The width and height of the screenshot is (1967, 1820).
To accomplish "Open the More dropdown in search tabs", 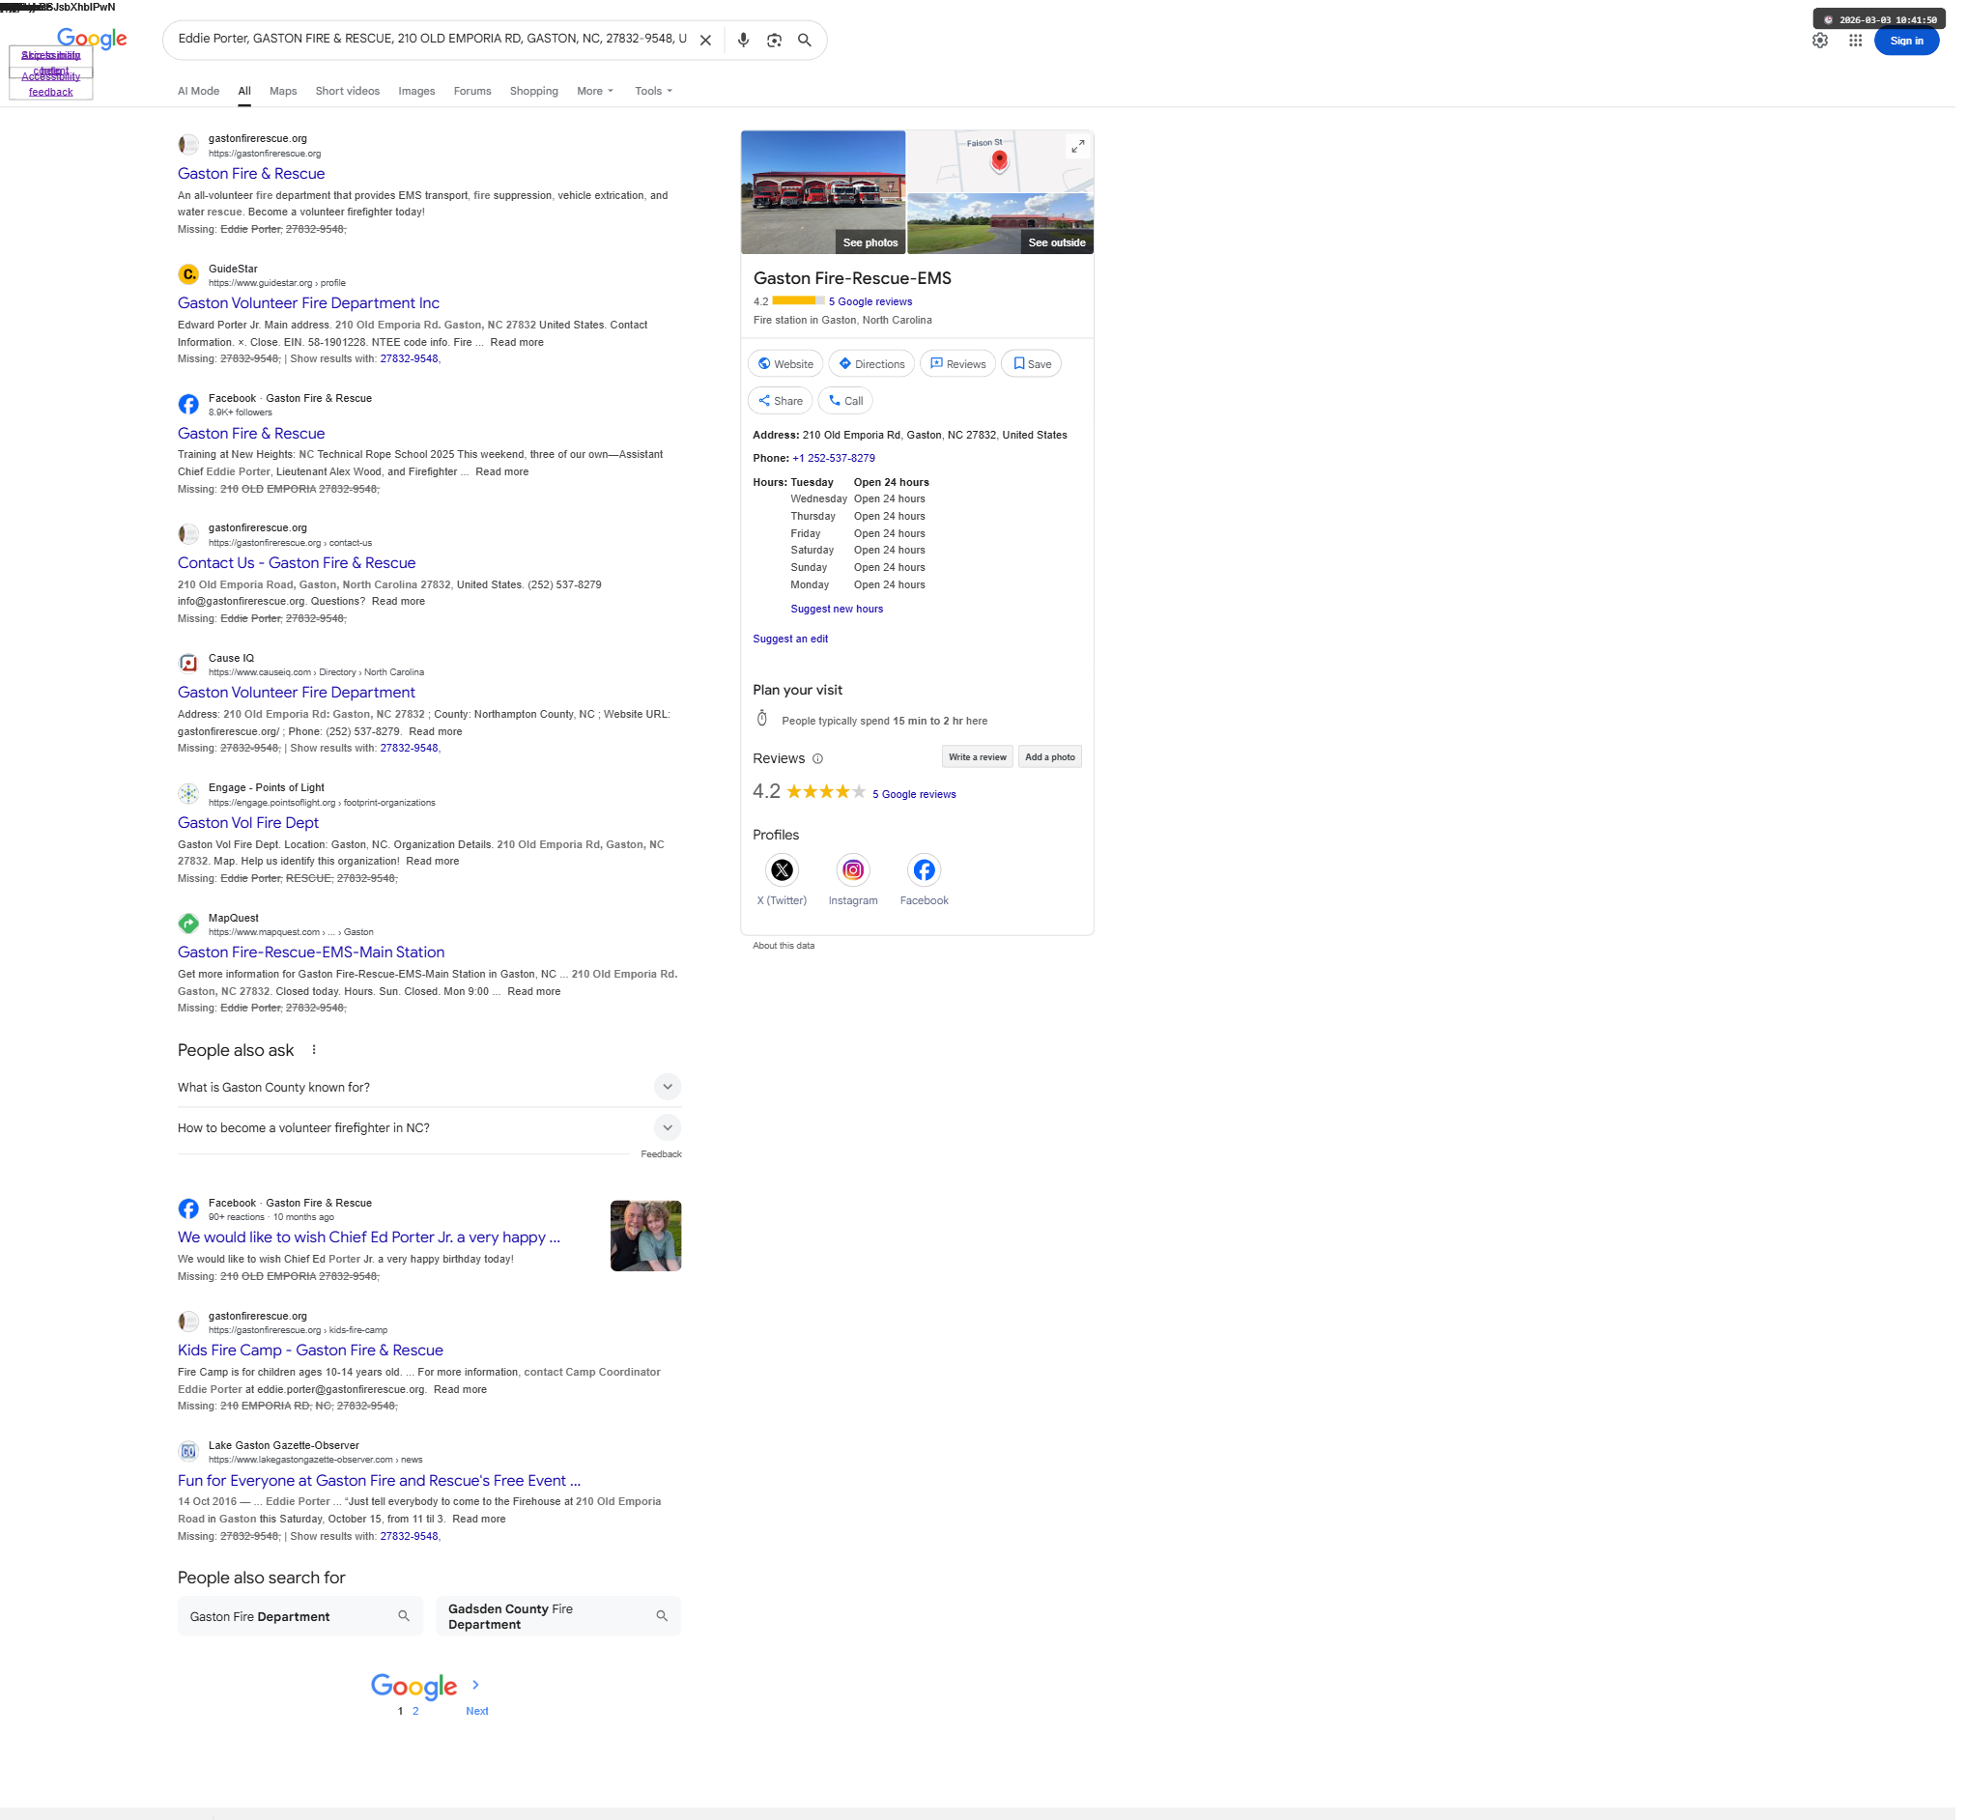I will pyautogui.click(x=595, y=92).
